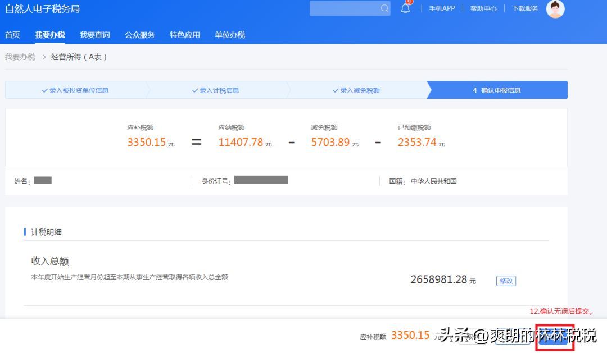
Task: Click the checkmark beside 录入计税信息 step
Action: click(194, 90)
